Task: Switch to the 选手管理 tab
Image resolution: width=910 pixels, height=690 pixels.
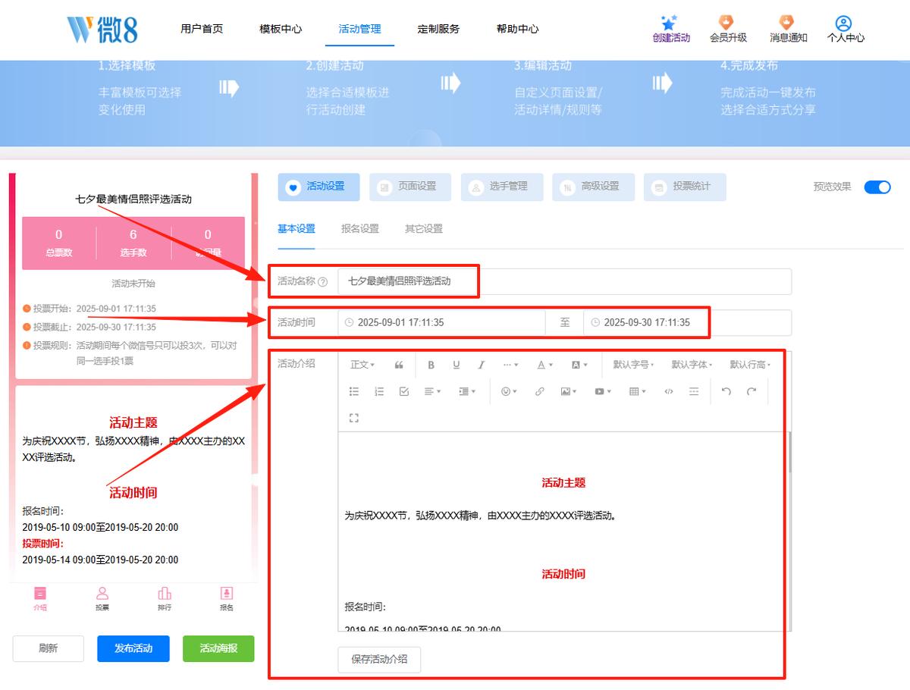Action: pos(502,187)
